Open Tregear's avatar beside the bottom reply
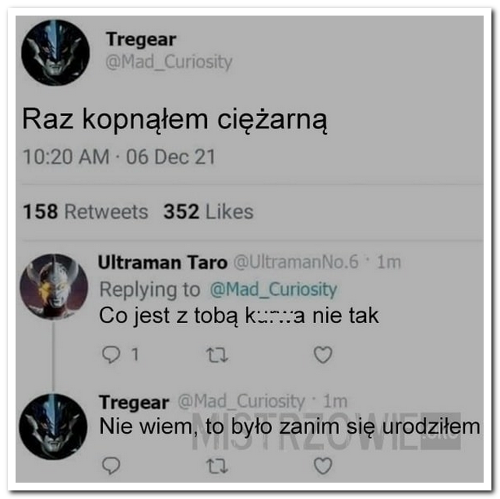This screenshot has width=500, height=499. [53, 427]
